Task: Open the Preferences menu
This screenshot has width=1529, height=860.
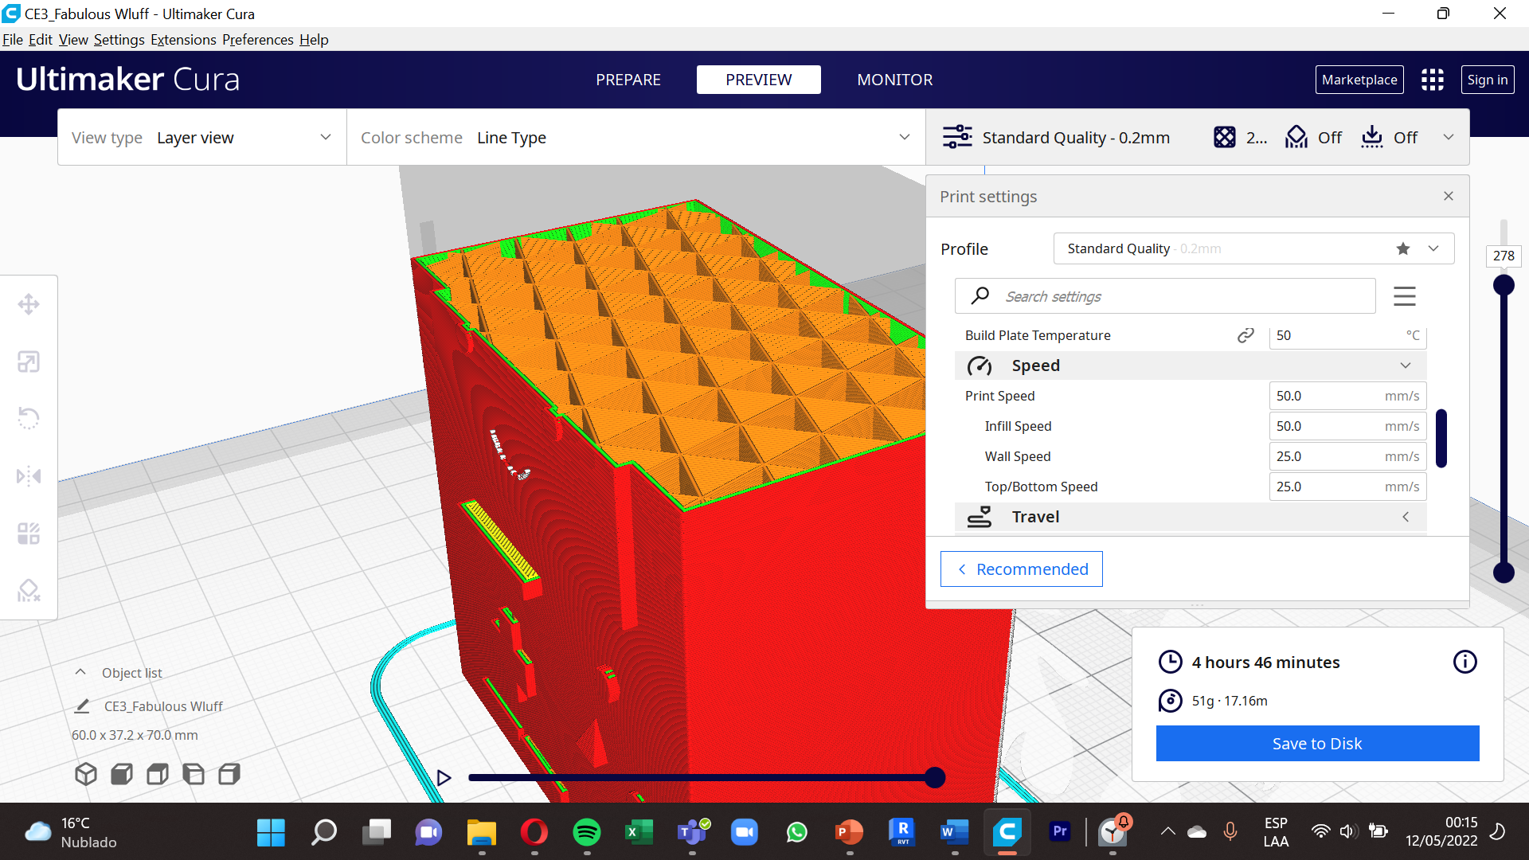Action: coord(258,40)
